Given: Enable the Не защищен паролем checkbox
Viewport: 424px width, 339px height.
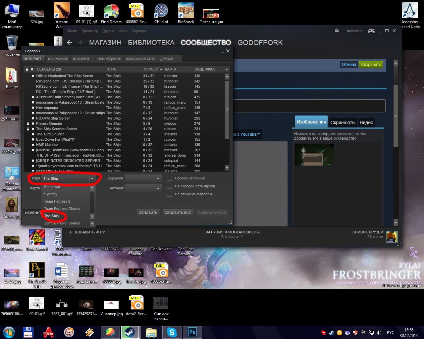Looking at the screenshot, I should [169, 194].
